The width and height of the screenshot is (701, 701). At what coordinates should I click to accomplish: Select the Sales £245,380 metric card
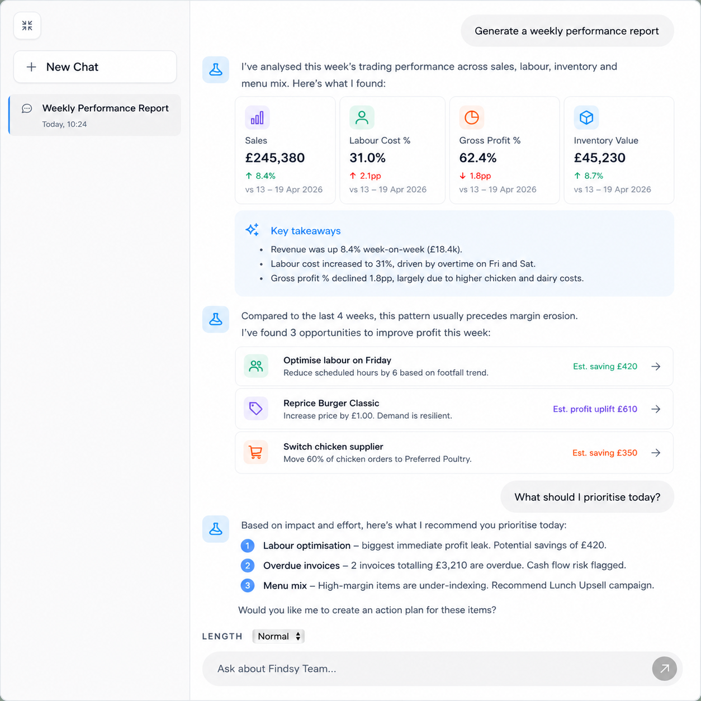[285, 150]
